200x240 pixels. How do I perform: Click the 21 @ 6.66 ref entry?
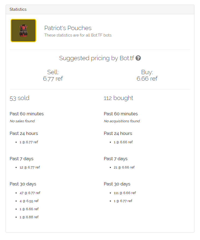pyautogui.click(x=124, y=167)
